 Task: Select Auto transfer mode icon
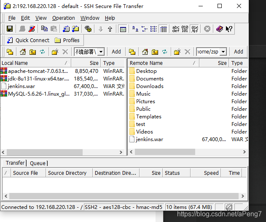(195, 29)
